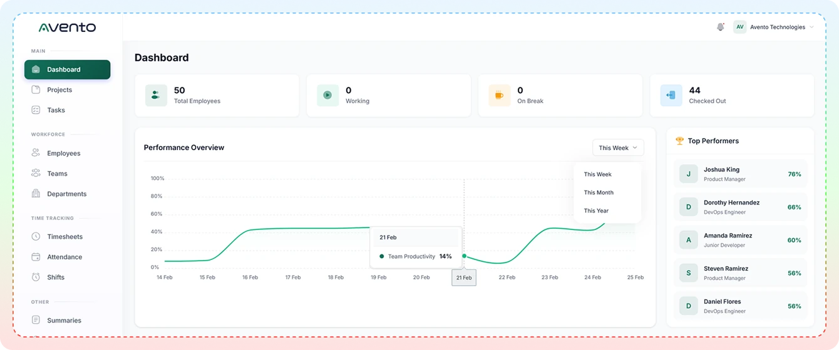Click the Departments building icon
The height and width of the screenshot is (350, 839).
(x=36, y=194)
